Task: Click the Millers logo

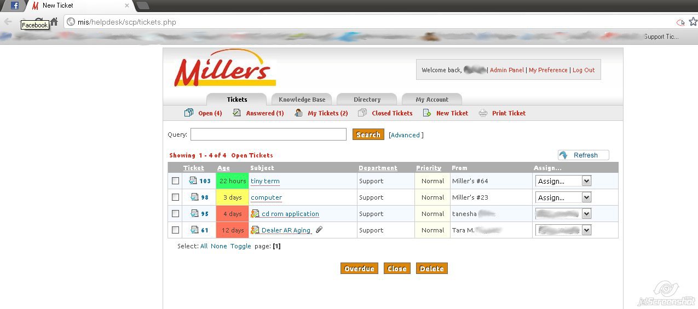Action: click(224, 68)
